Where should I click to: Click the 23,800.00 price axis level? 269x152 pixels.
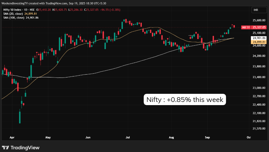259,66
